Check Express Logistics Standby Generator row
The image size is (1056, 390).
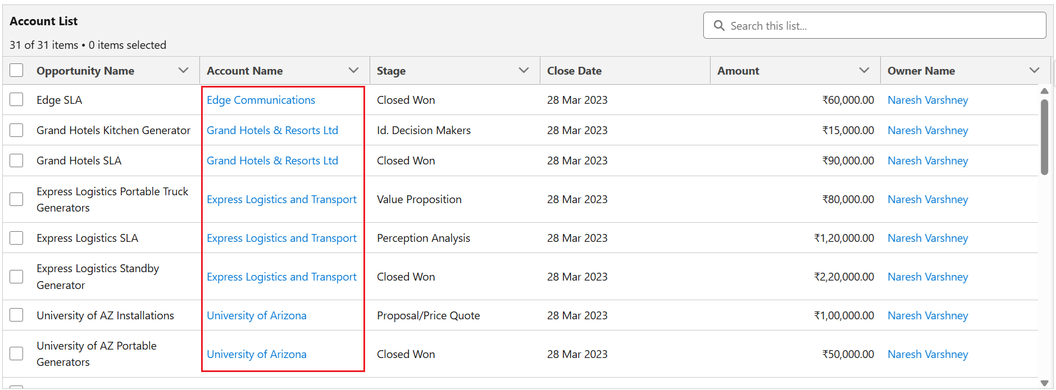pos(17,277)
